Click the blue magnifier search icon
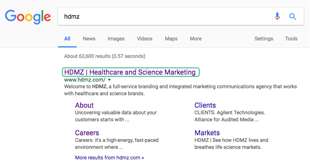310x166 pixels. click(292, 16)
